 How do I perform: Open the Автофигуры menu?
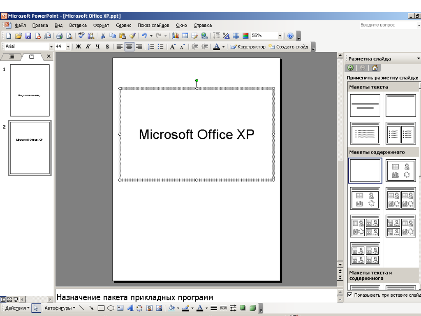coord(60,308)
